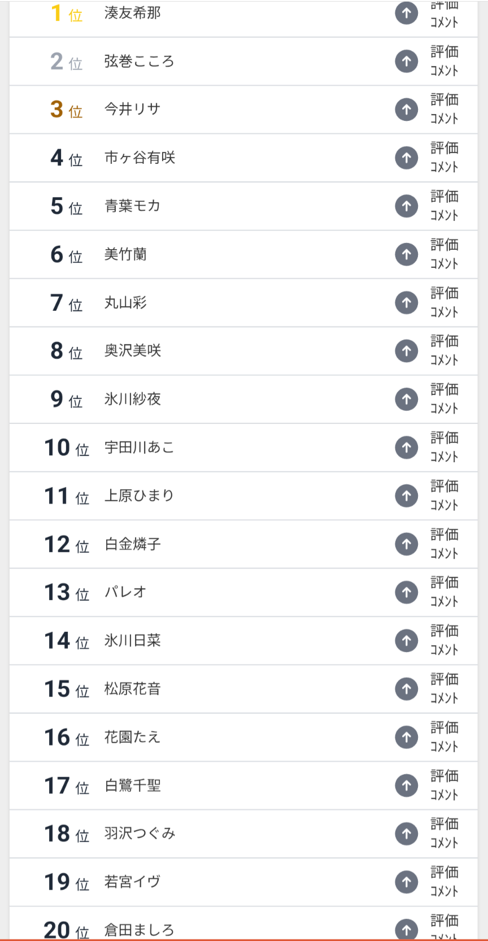Upvote 弦巻こころ with the arrow icon
The width and height of the screenshot is (488, 941).
pyautogui.click(x=406, y=61)
